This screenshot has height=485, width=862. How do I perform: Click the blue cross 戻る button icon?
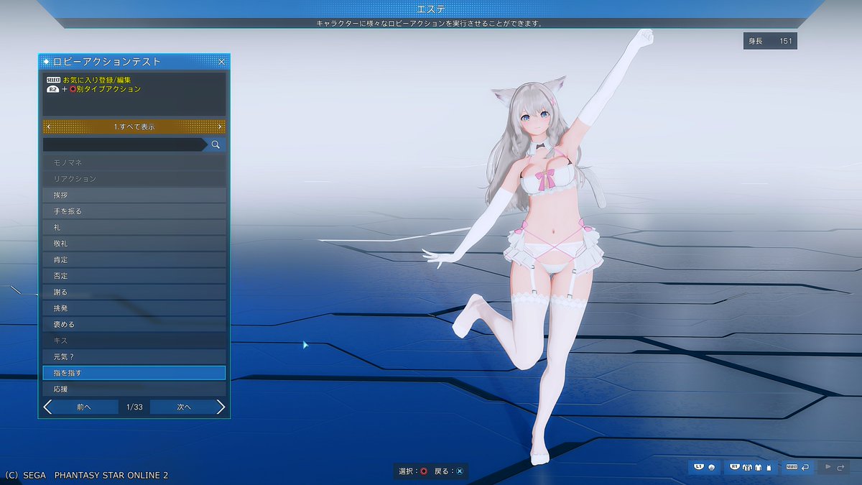(460, 471)
